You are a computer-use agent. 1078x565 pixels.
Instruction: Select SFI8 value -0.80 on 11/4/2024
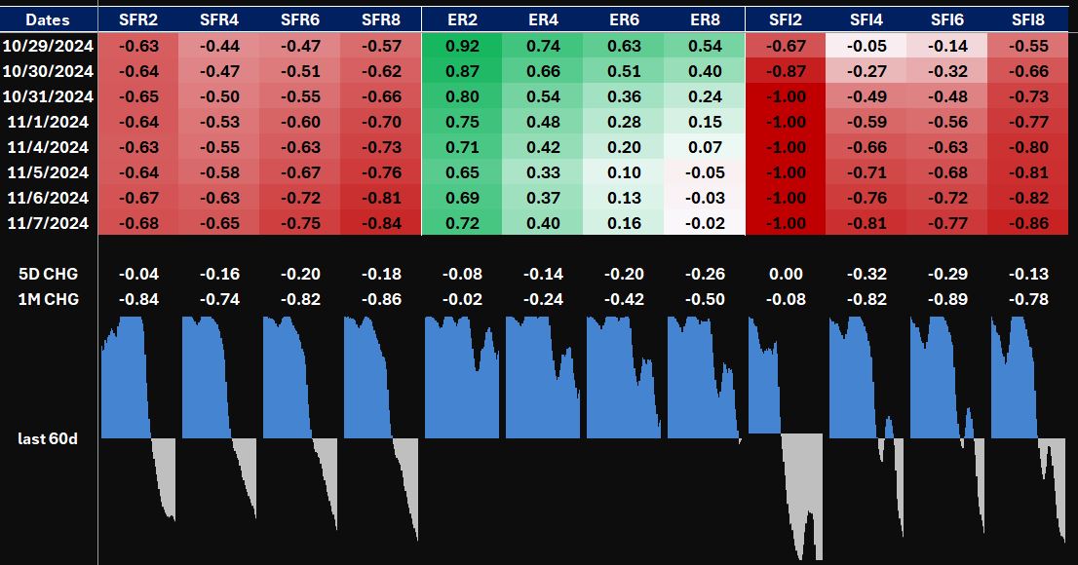(1028, 147)
